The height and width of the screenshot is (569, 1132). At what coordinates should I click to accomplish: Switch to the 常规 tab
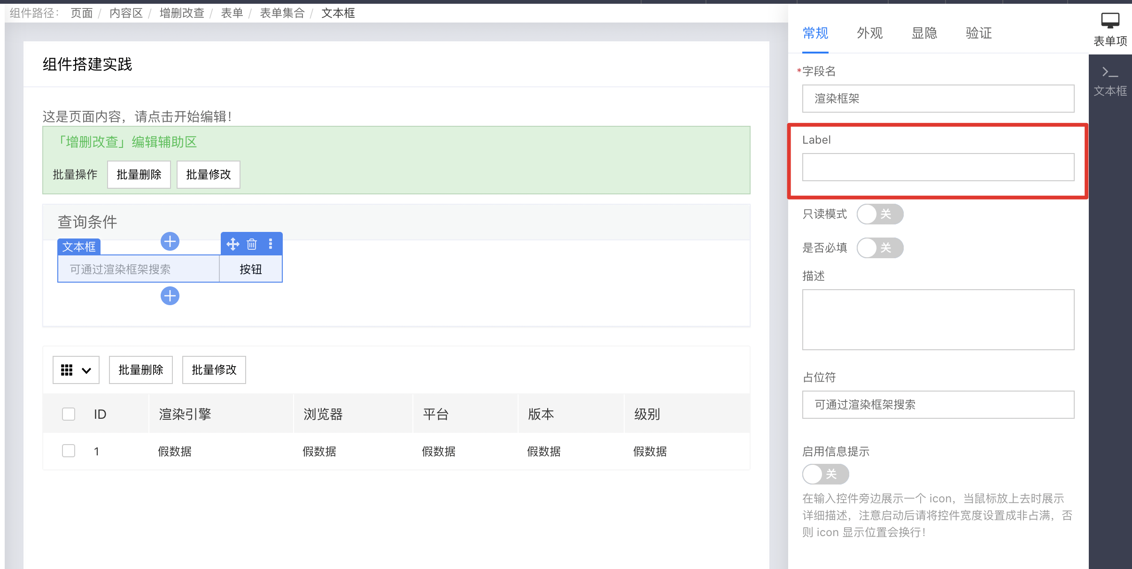pyautogui.click(x=815, y=33)
